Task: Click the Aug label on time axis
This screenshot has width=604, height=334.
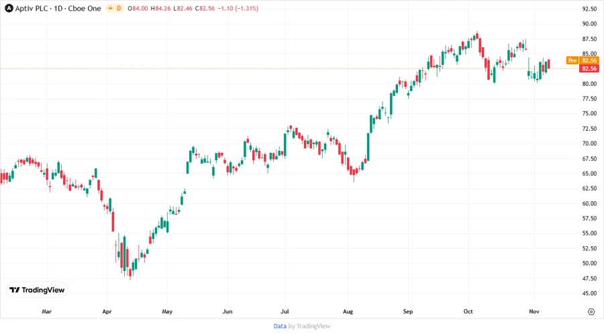Action: click(348, 311)
